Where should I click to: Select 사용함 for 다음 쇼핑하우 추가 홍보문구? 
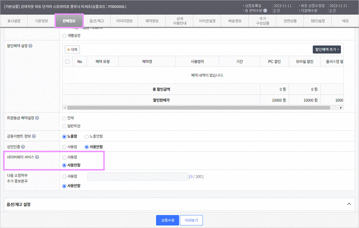coord(64,177)
